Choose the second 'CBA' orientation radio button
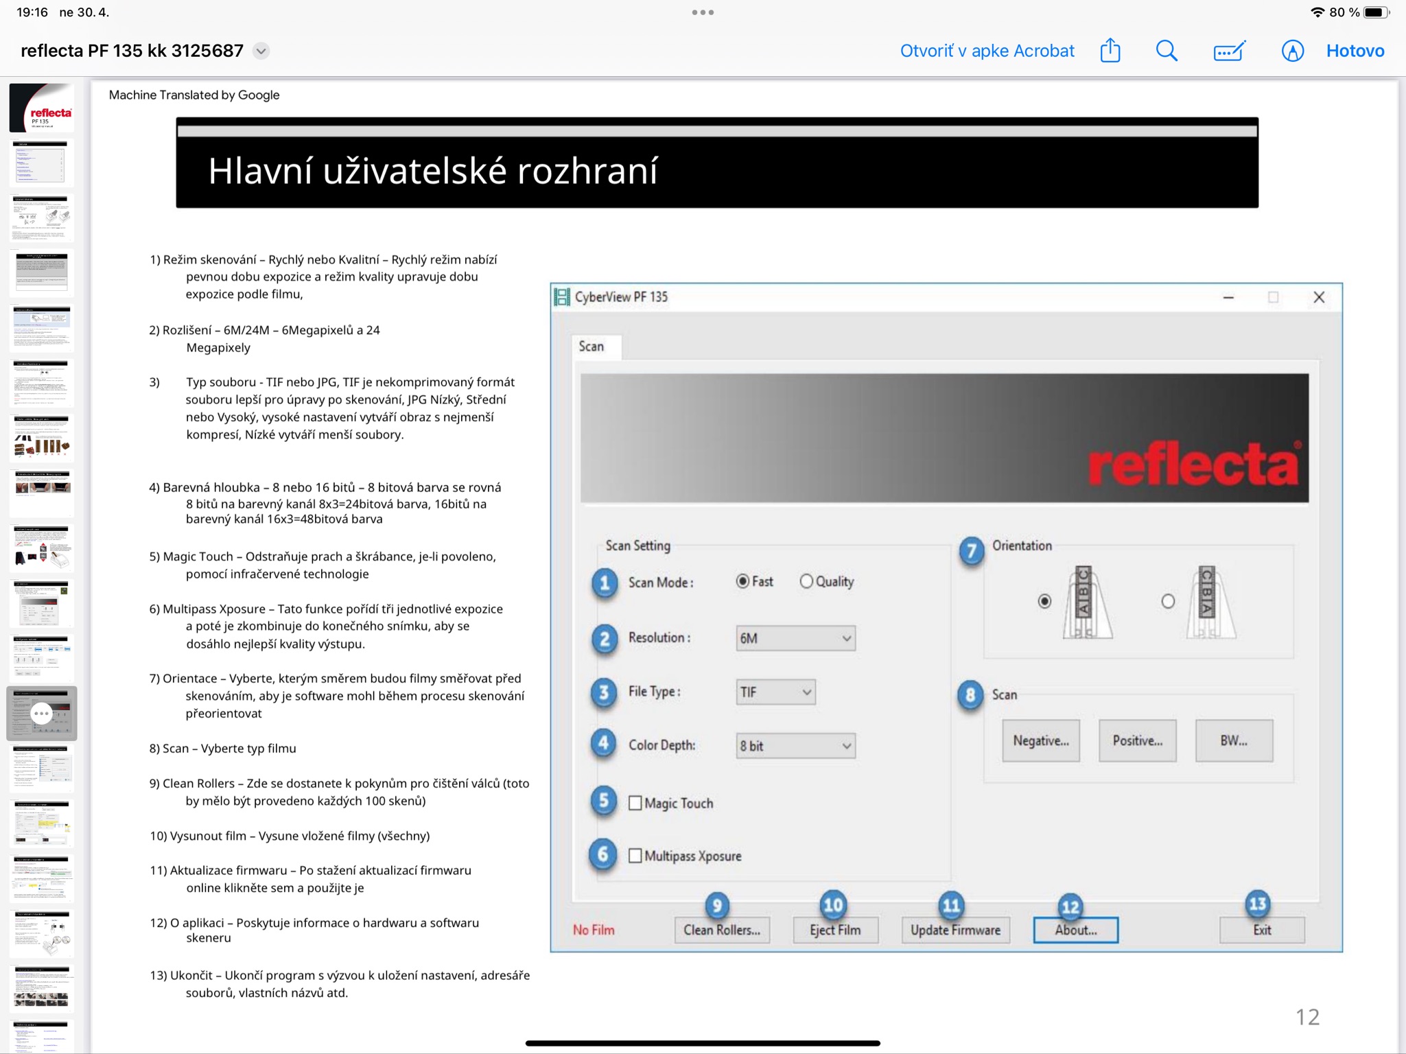Image resolution: width=1406 pixels, height=1054 pixels. tap(1167, 602)
